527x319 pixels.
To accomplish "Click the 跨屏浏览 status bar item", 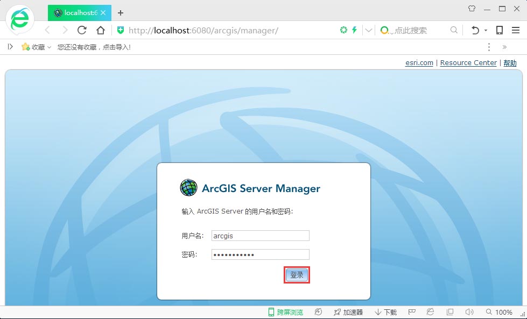I will (285, 313).
